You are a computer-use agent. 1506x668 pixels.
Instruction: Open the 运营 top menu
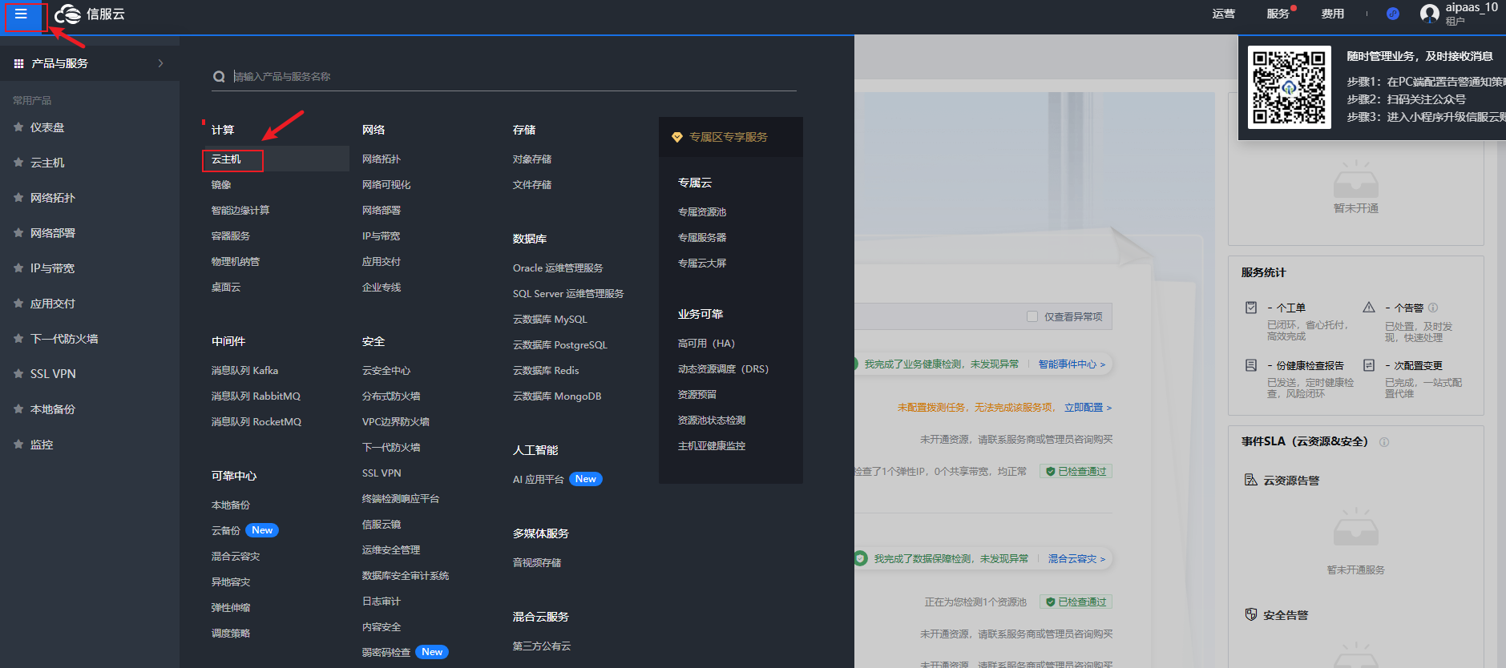[x=1223, y=14]
